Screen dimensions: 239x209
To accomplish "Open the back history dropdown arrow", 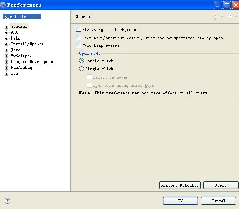I will [x=222, y=17].
